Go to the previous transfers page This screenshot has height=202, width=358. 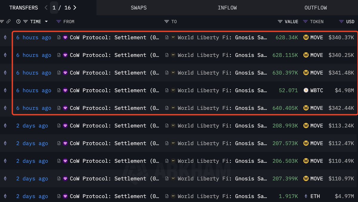tap(46, 8)
